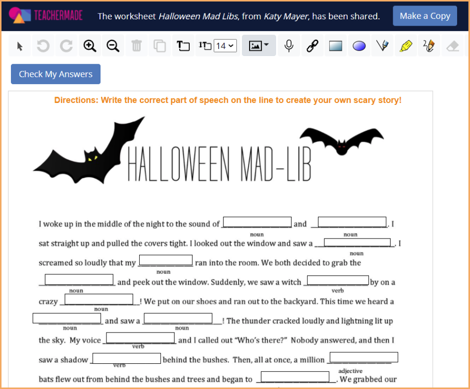
Task: Redo the last action
Action: 66,46
